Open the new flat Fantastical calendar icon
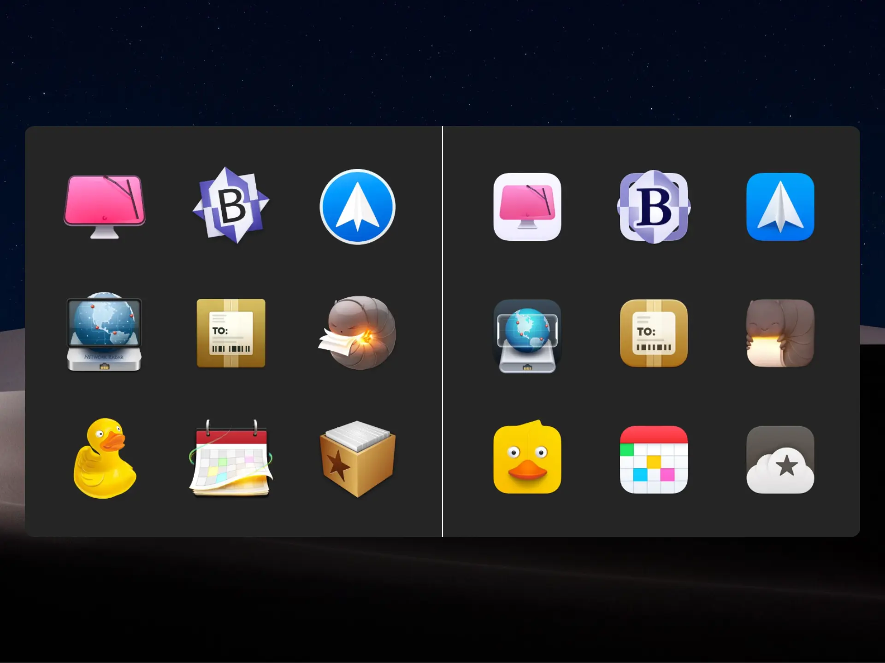885x663 pixels. 654,459
